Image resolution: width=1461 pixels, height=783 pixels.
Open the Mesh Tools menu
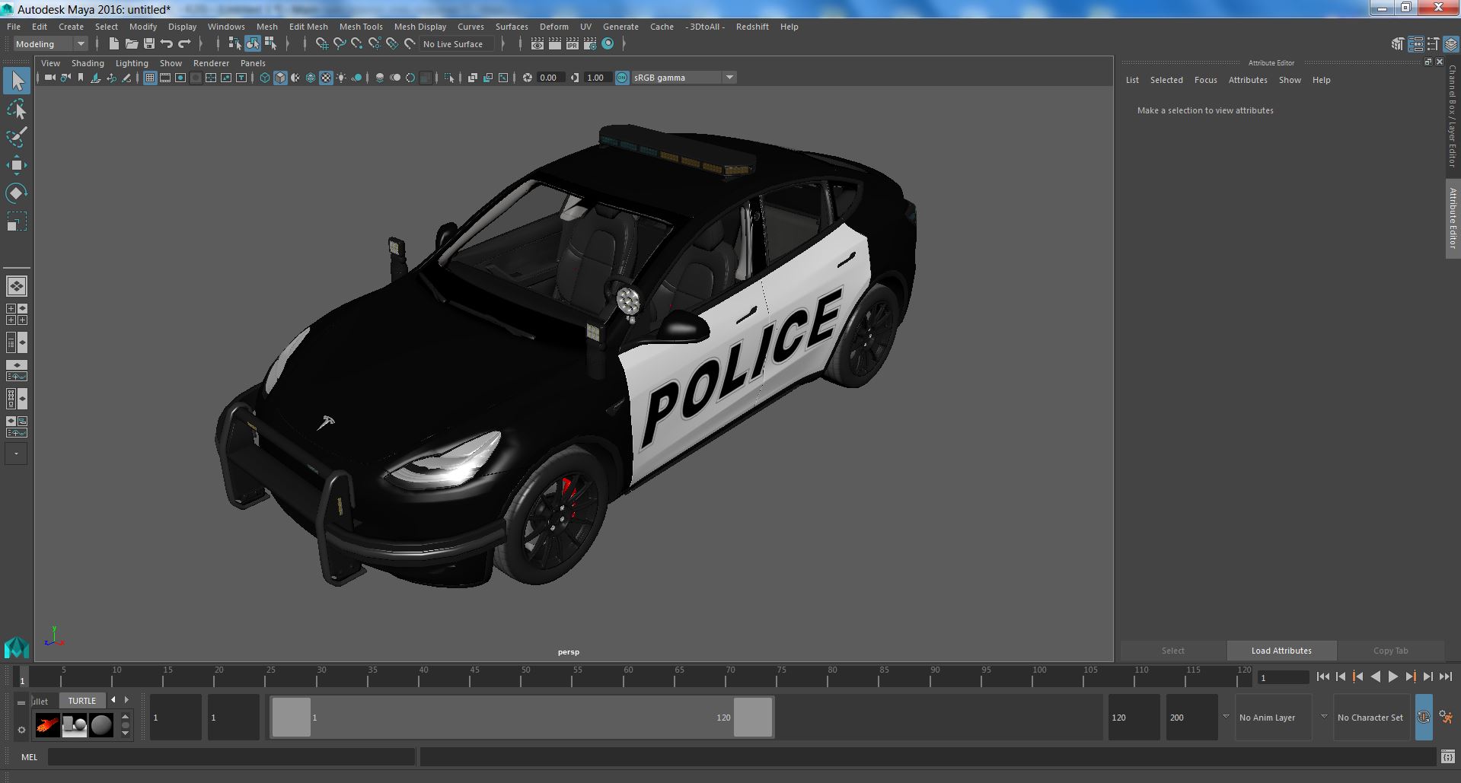pyautogui.click(x=361, y=27)
